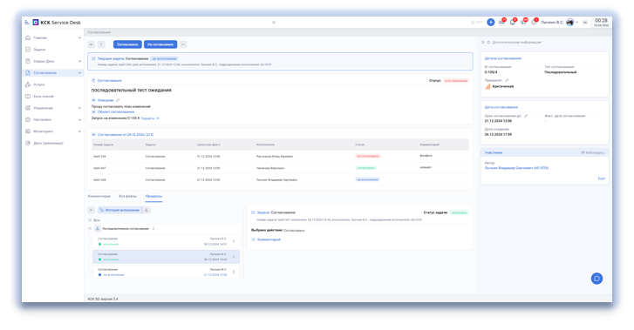
Task: Open the notifications bell icon
Action: click(513, 23)
